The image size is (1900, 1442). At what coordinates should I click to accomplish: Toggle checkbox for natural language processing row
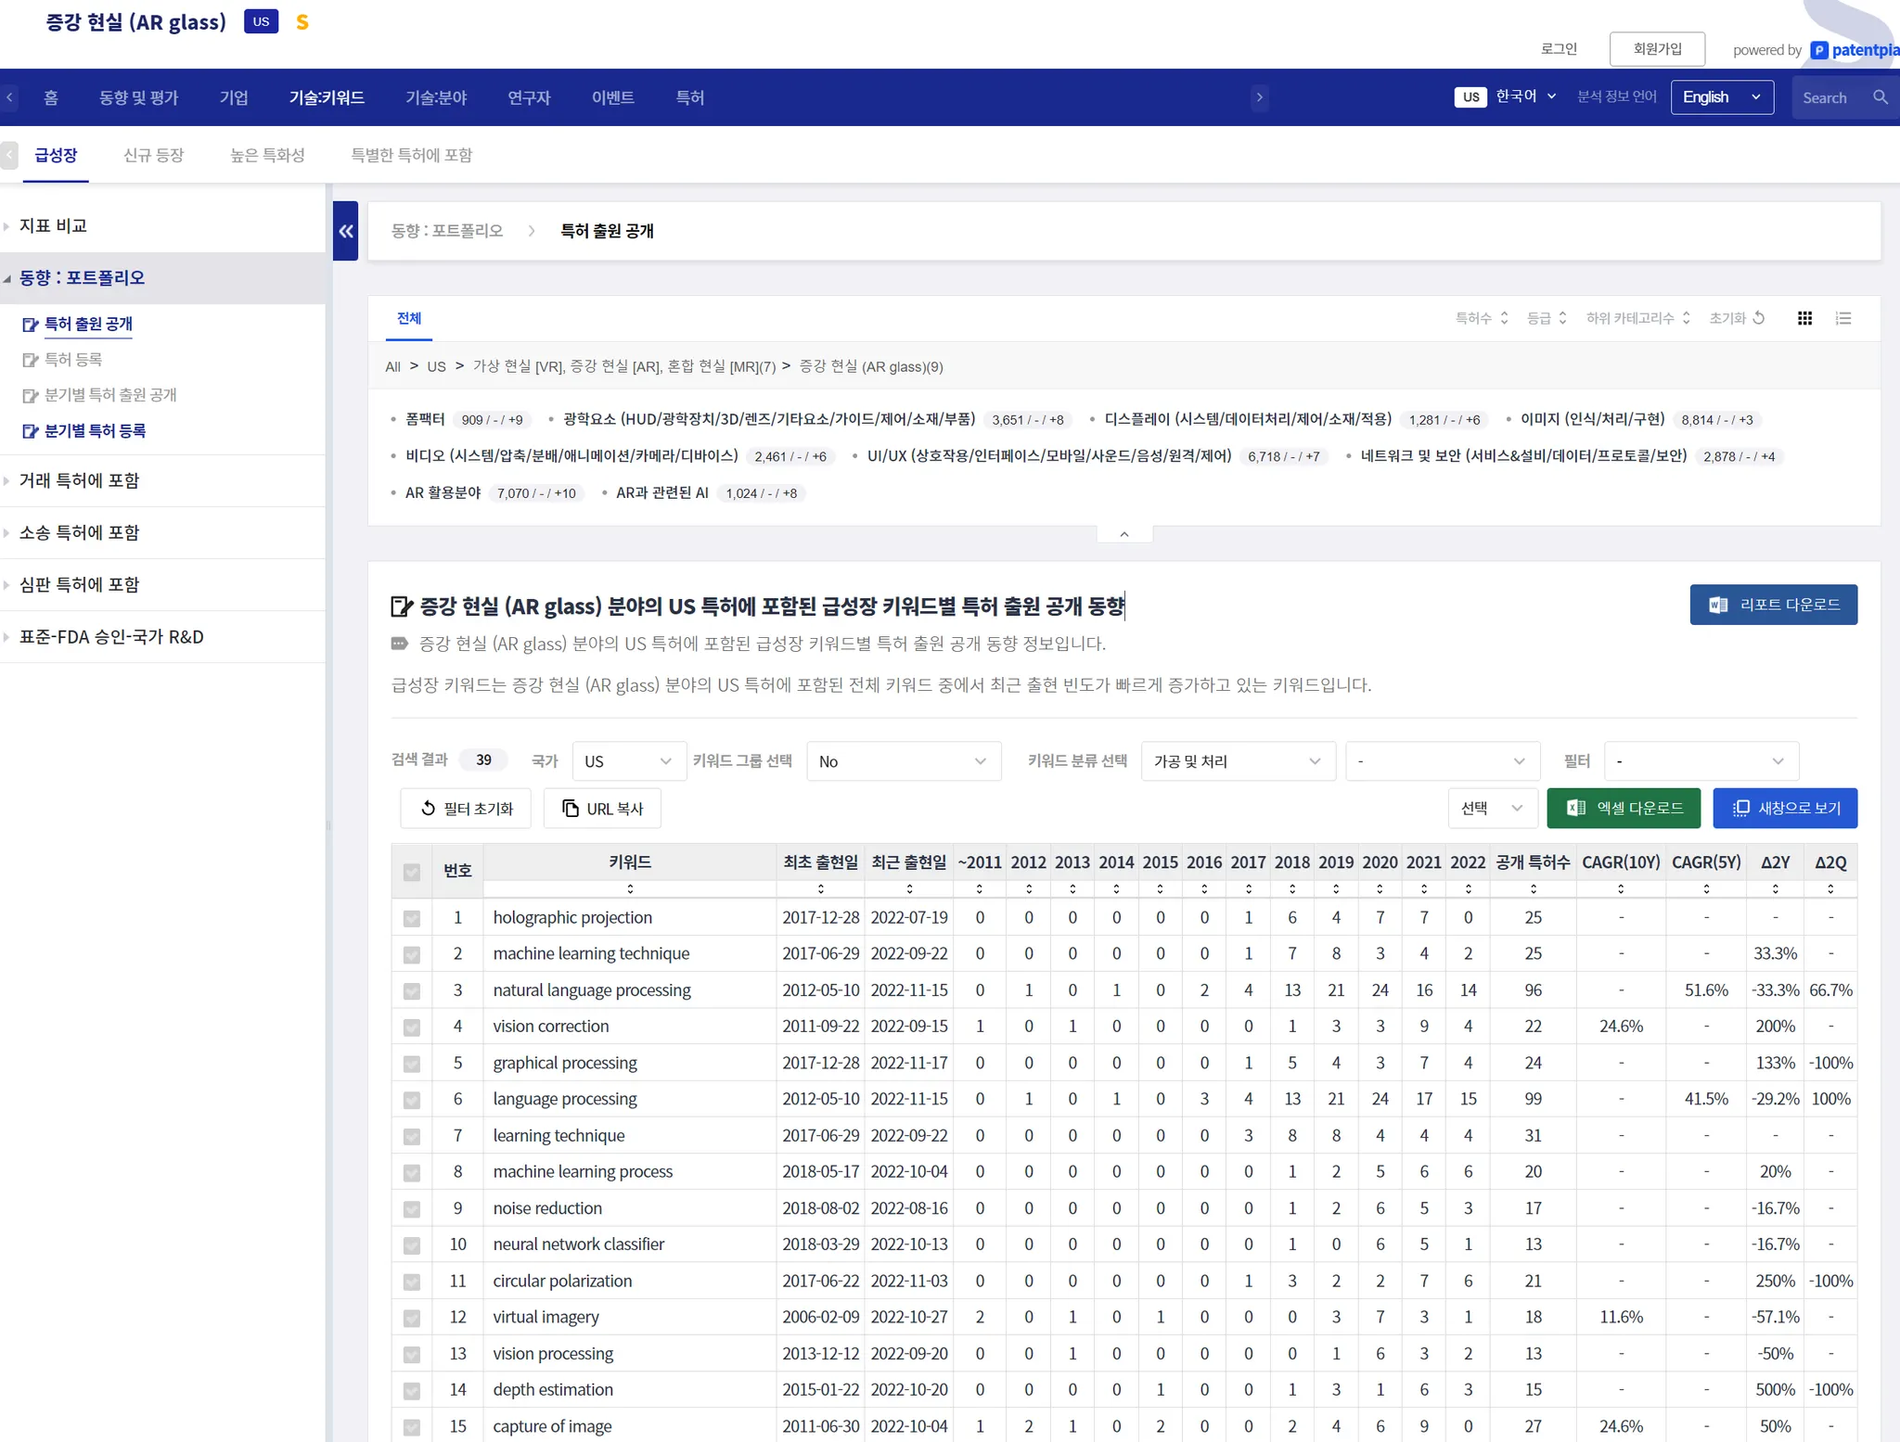coord(412,990)
